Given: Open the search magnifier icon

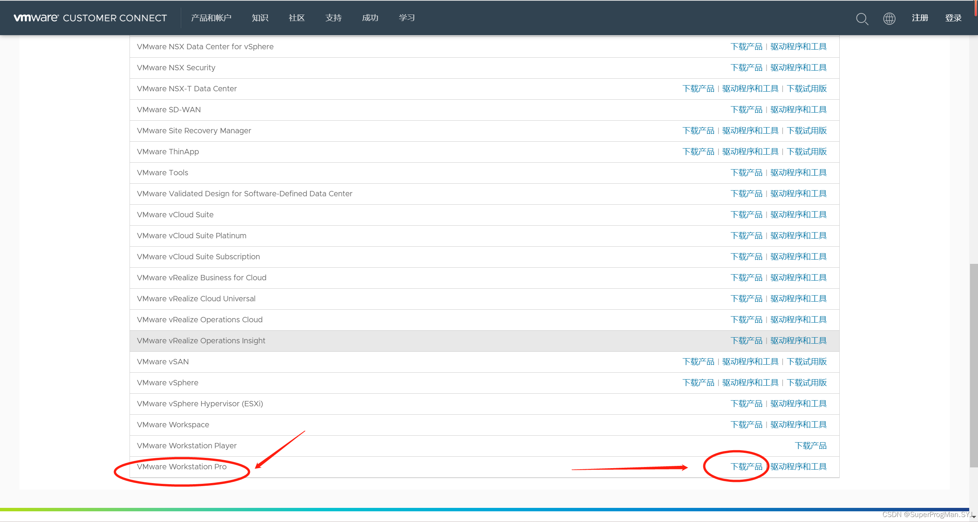Looking at the screenshot, I should (862, 19).
